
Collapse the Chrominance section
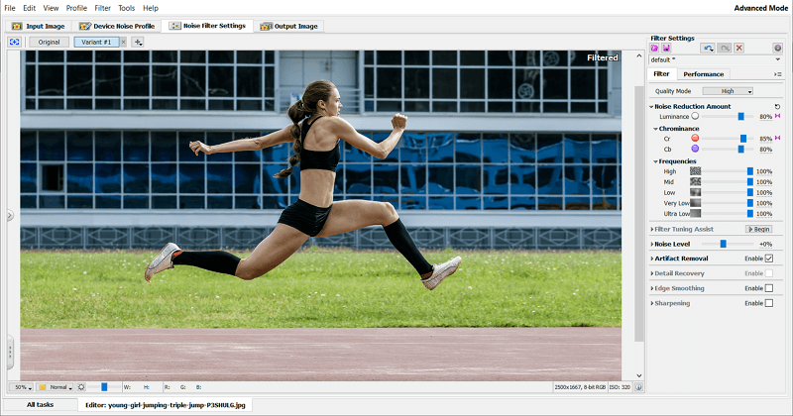[x=655, y=129]
